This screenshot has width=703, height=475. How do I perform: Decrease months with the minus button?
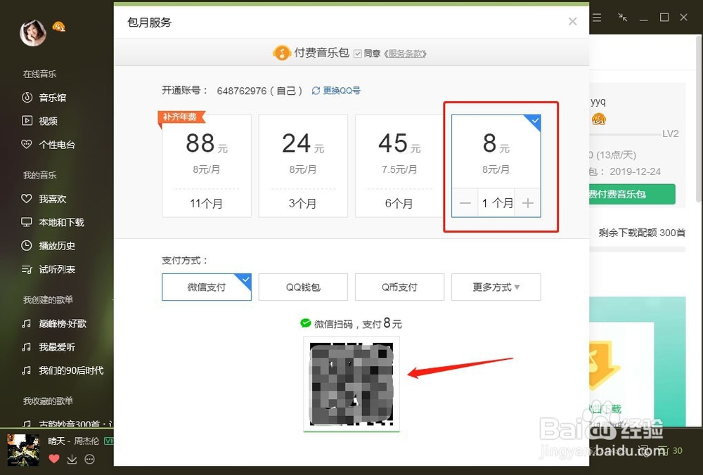465,203
